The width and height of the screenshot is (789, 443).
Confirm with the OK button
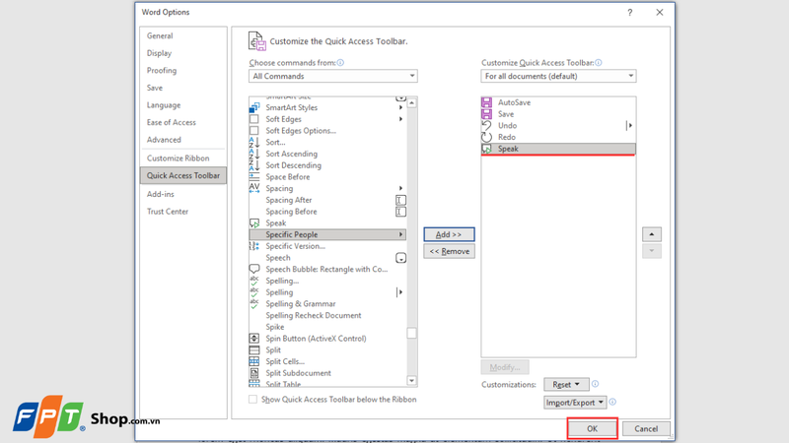pos(593,428)
